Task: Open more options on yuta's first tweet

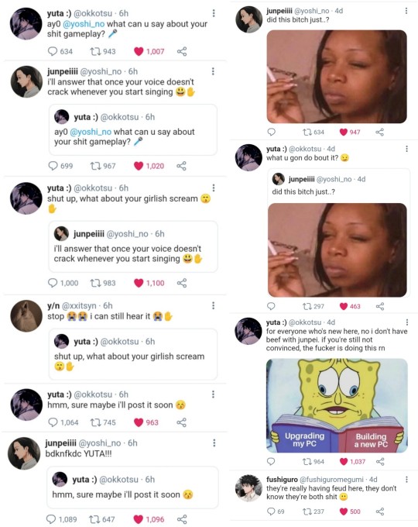Action: point(214,13)
